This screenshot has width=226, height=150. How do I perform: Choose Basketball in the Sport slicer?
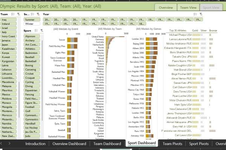point(32,61)
